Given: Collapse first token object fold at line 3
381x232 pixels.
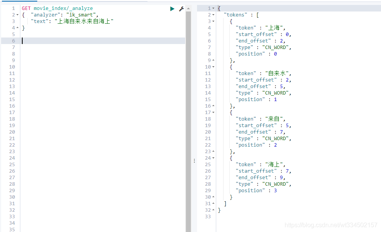Looking at the screenshot, I should 213,21.
